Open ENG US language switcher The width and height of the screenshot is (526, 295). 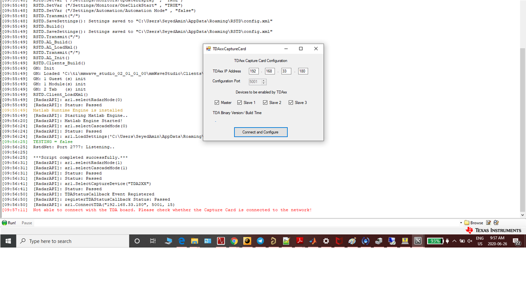point(480,241)
